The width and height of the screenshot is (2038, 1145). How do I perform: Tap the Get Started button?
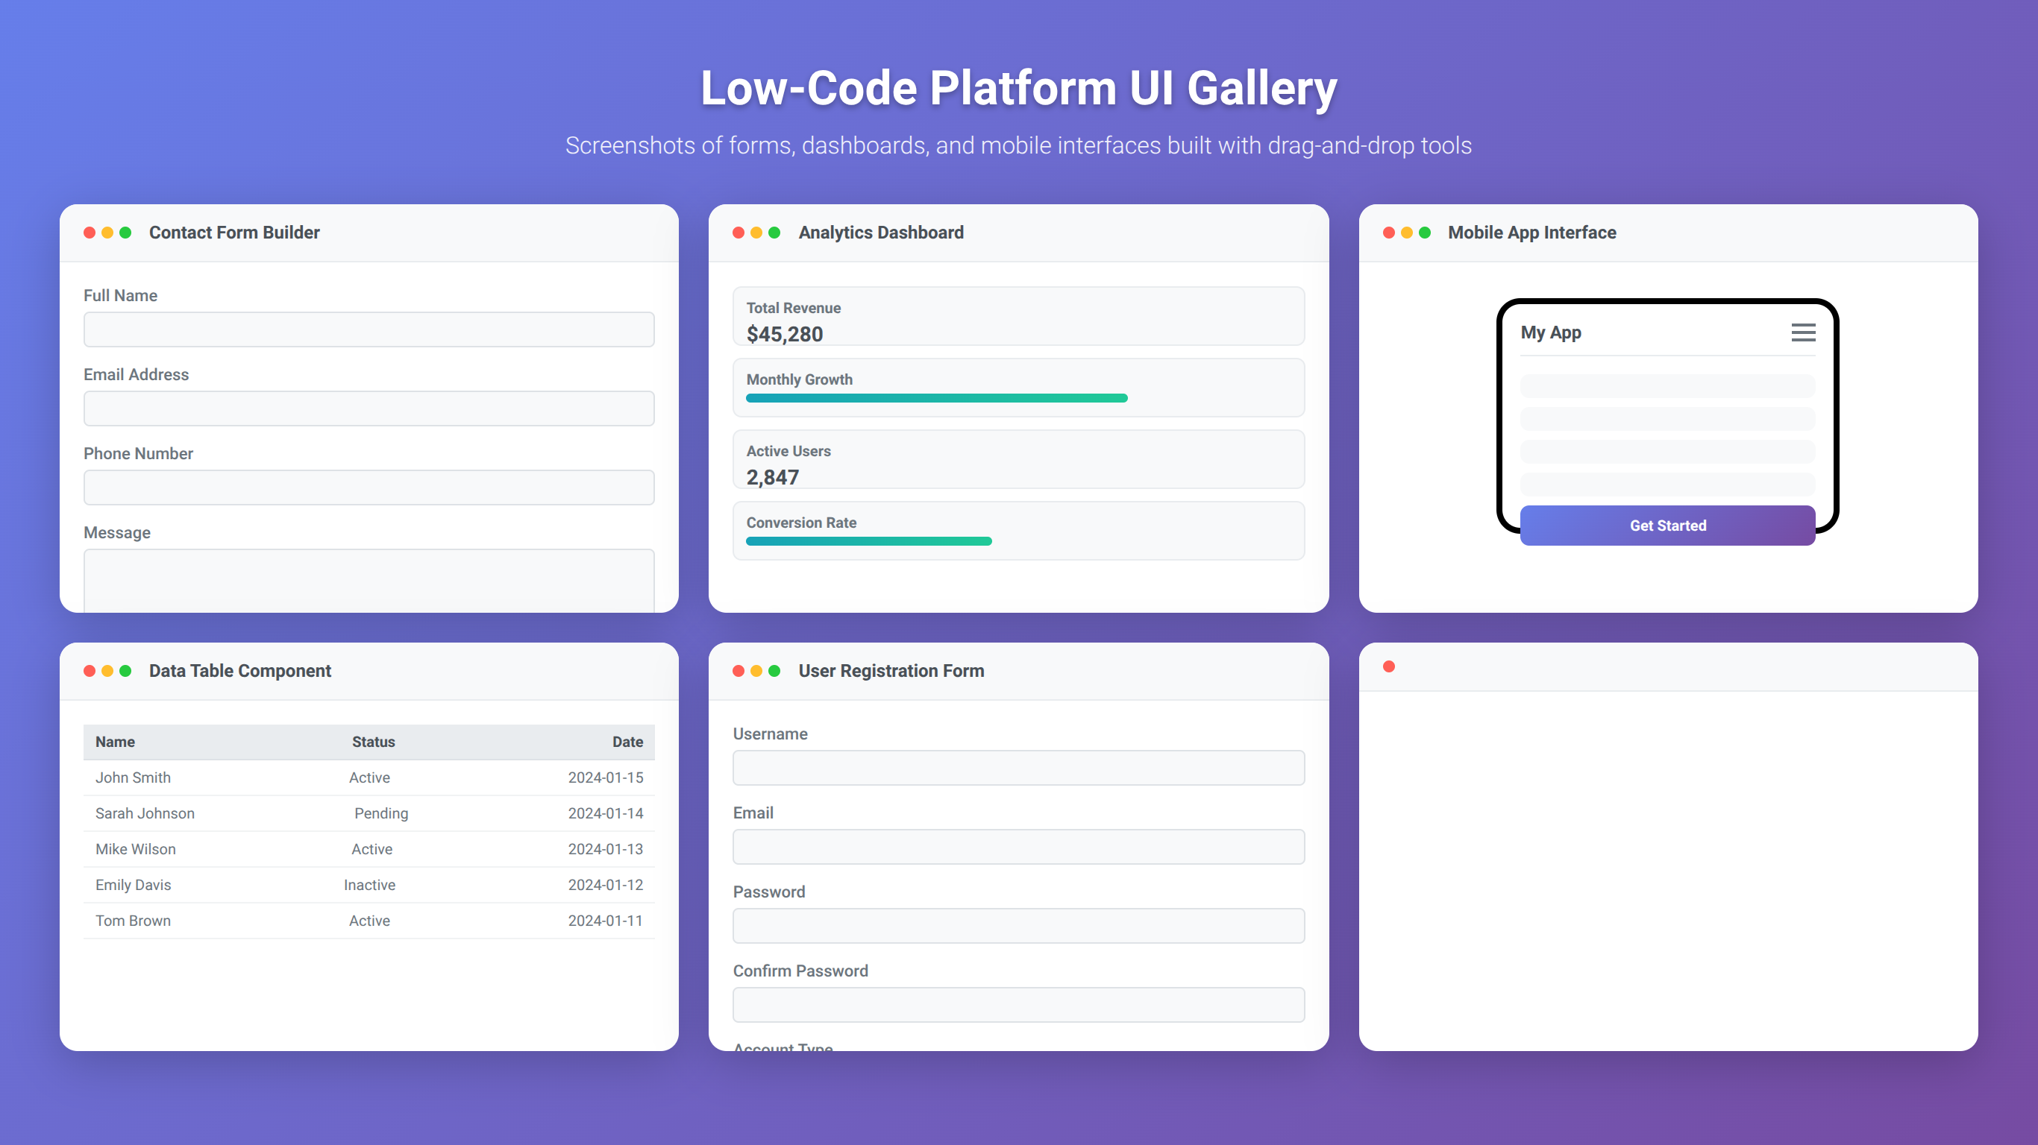[x=1668, y=525]
